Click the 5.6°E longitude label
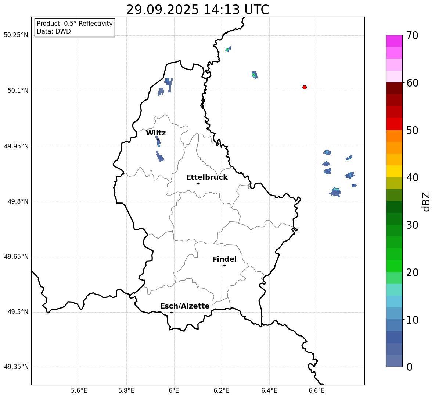Viewport: 435px width, 398px height. [79, 391]
